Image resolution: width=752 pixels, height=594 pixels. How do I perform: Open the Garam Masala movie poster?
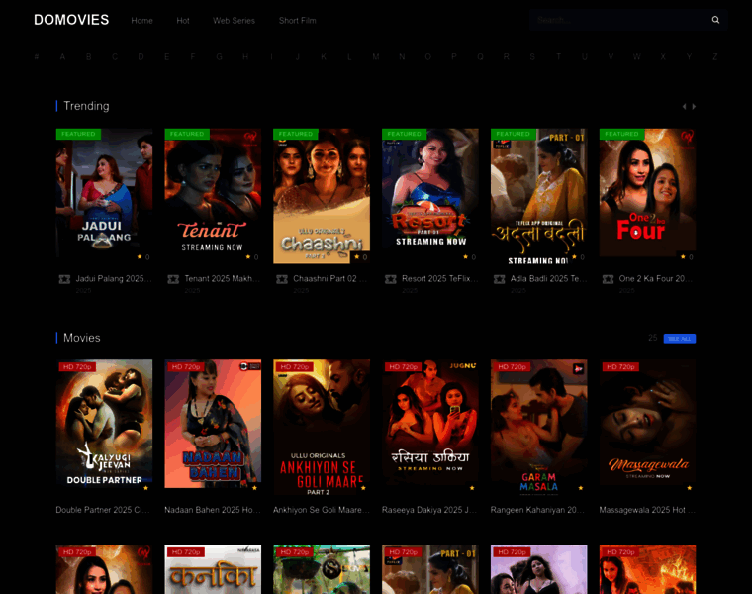tap(538, 427)
